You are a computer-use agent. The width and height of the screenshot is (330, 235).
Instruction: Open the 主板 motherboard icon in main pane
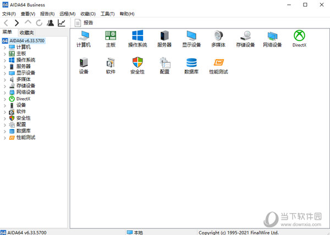coord(111,36)
